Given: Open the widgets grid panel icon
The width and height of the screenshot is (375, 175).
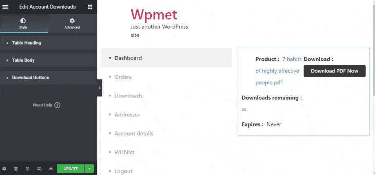Looking at the screenshot, I should pos(90,7).
